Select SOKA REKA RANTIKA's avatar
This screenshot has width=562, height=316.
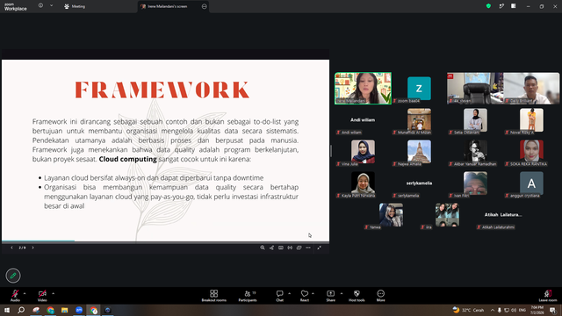click(x=531, y=152)
